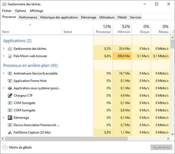Select the Démarrage process icon
Image resolution: width=175 pixels, height=154 pixels.
pos(10,118)
